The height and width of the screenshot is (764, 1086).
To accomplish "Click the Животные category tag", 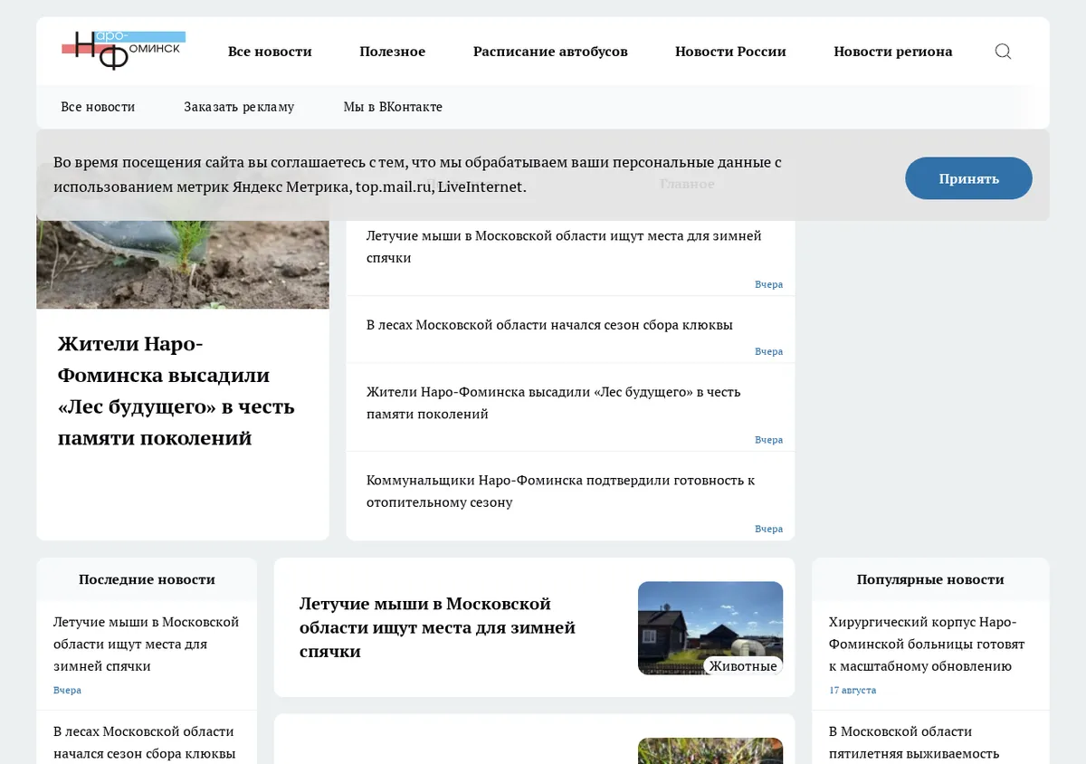I will [x=742, y=666].
